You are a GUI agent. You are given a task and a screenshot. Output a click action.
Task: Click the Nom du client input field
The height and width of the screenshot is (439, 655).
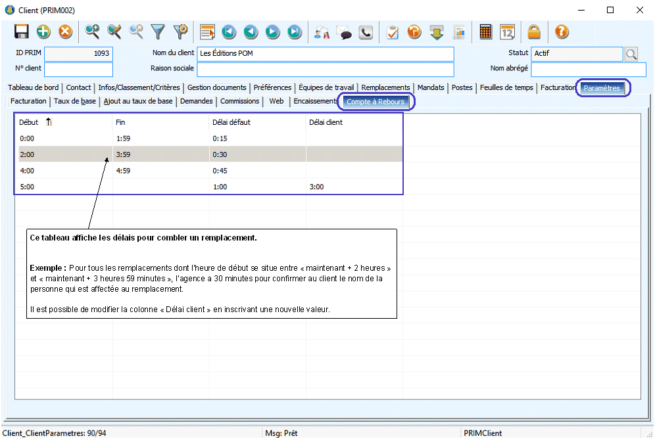(x=326, y=53)
